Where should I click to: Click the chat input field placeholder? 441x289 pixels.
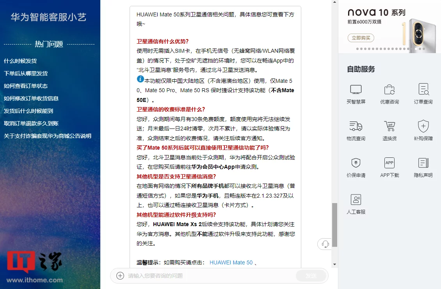[x=155, y=276]
